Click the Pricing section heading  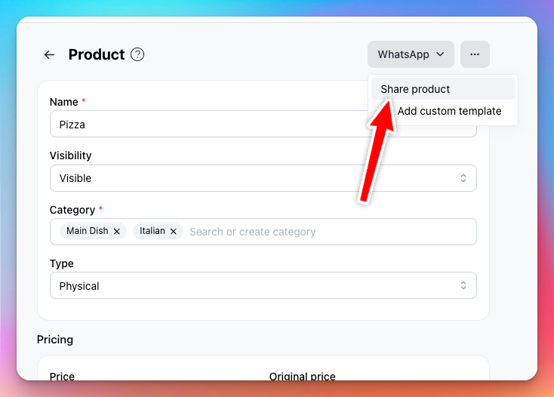[55, 340]
